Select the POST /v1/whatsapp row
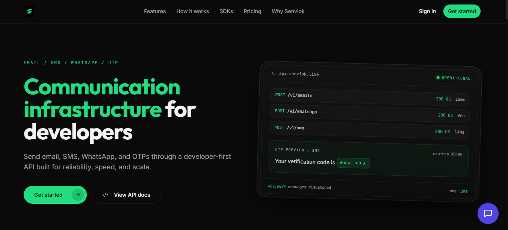The width and height of the screenshot is (508, 230). click(x=370, y=114)
